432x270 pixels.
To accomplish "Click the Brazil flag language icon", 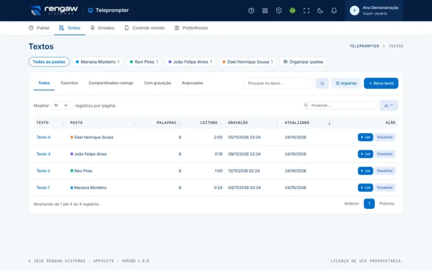I will (x=292, y=11).
